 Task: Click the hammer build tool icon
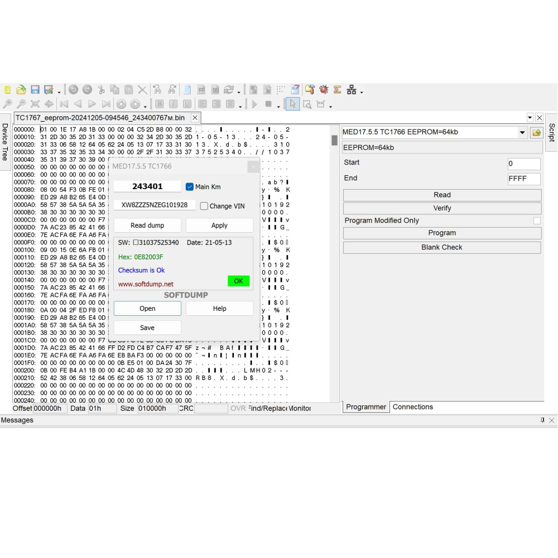[310, 90]
